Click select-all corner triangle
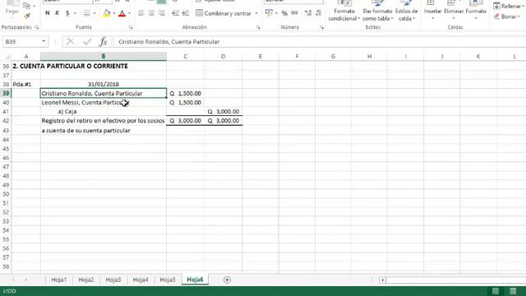This screenshot has height=296, width=526. (7, 57)
